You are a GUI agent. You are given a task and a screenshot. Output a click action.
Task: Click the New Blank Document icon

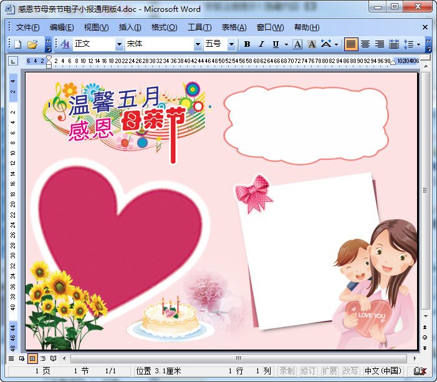point(18,44)
